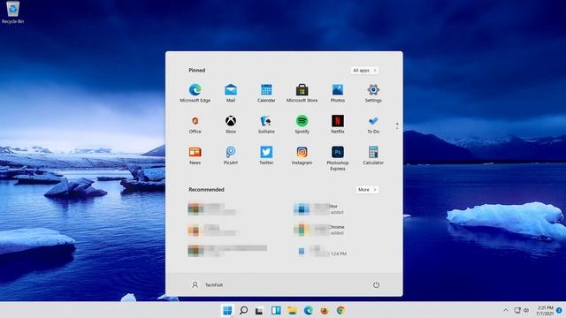Open Settings from pinned apps
Viewport: 566px width, 318px height.
point(373,93)
